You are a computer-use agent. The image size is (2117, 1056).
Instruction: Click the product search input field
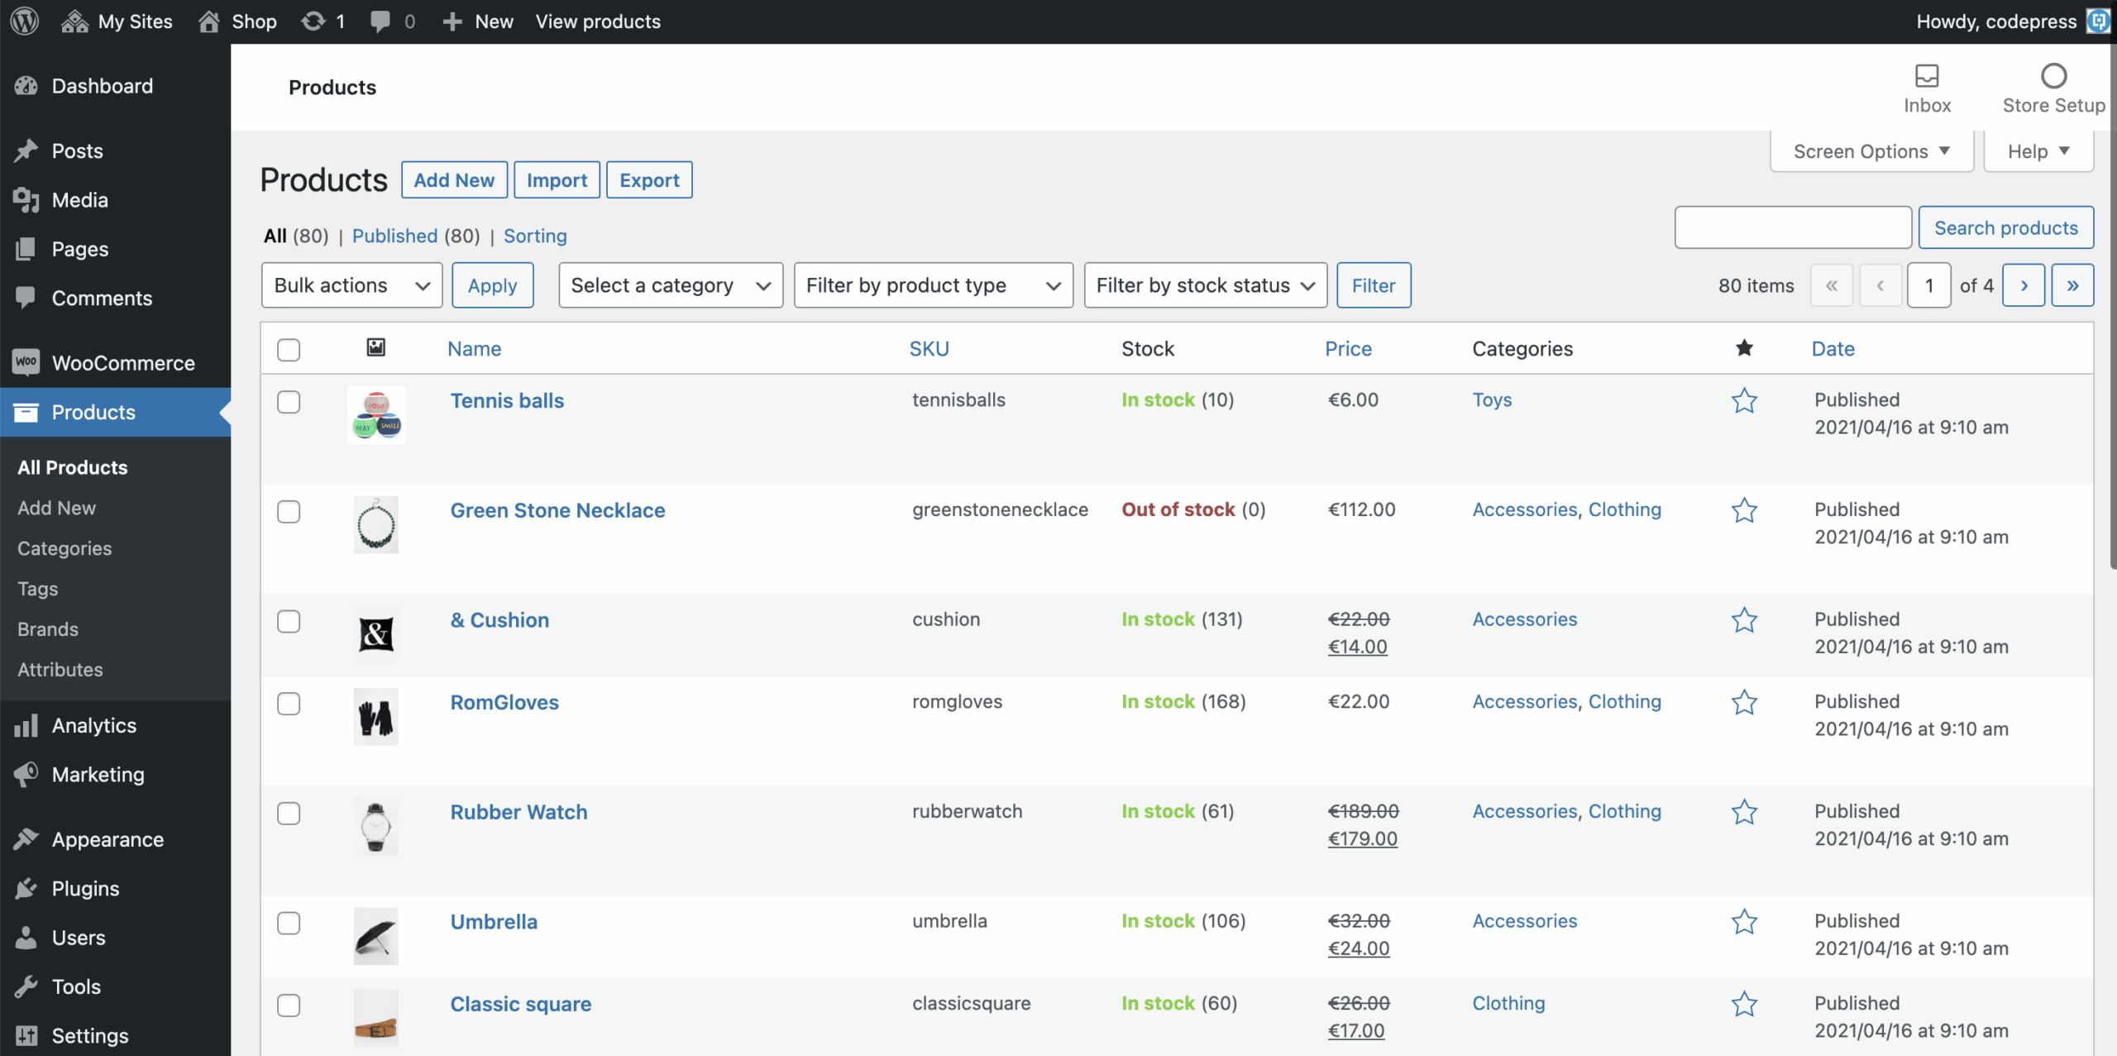coord(1792,227)
